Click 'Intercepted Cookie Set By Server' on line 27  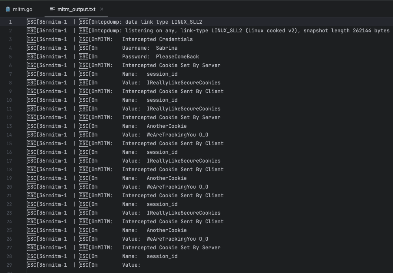(x=171, y=248)
